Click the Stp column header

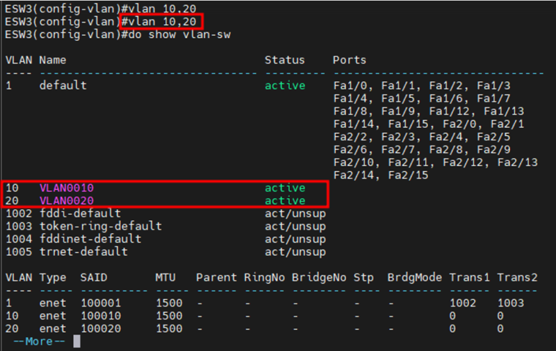[363, 277]
